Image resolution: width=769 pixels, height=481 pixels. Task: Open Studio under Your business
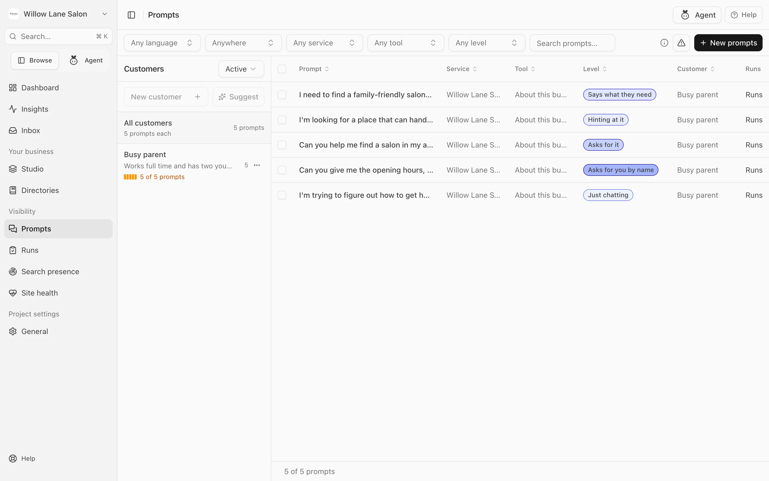coord(58,169)
